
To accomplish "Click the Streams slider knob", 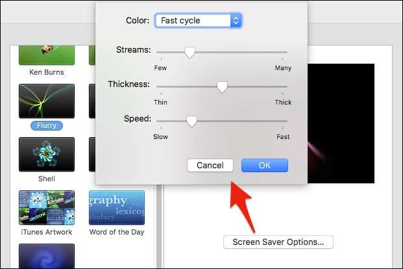I will point(189,52).
